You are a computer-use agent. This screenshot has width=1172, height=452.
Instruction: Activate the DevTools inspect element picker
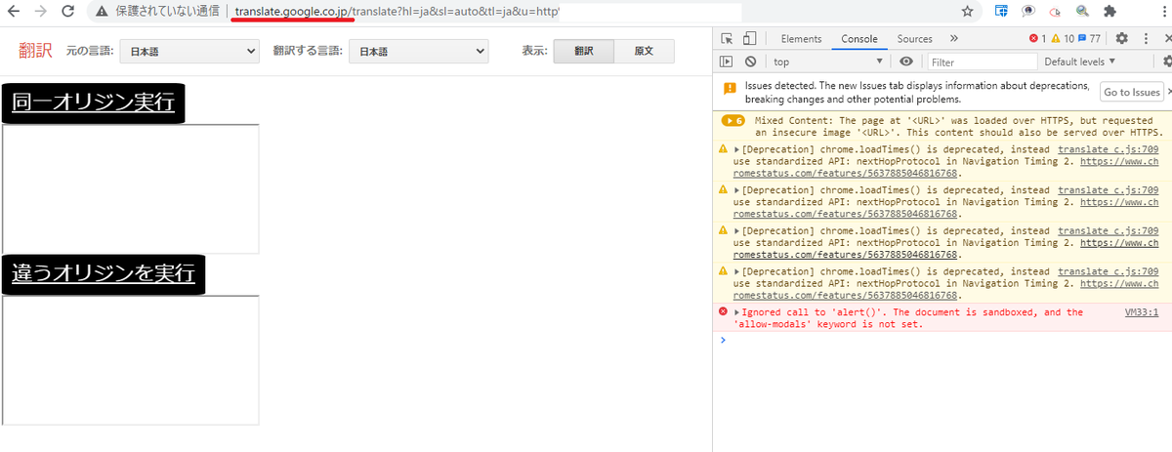[x=728, y=39]
